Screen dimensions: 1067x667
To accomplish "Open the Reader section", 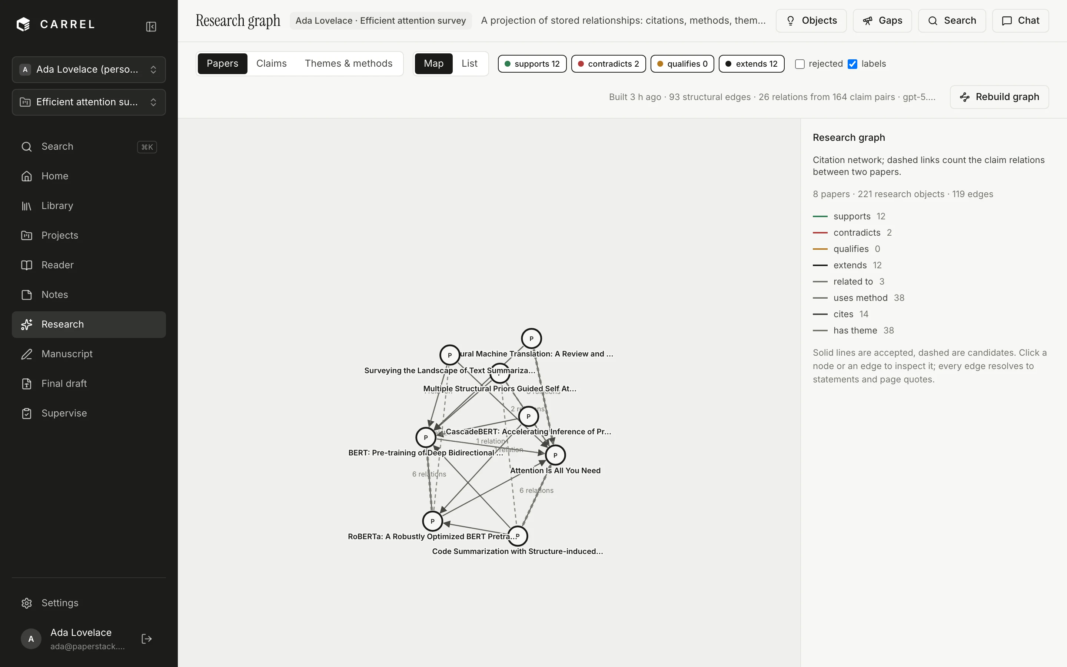I will click(x=89, y=265).
